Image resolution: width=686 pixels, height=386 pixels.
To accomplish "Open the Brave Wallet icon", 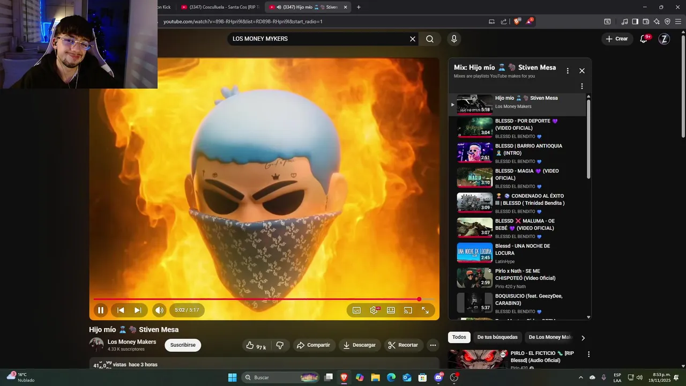I will [x=646, y=21].
